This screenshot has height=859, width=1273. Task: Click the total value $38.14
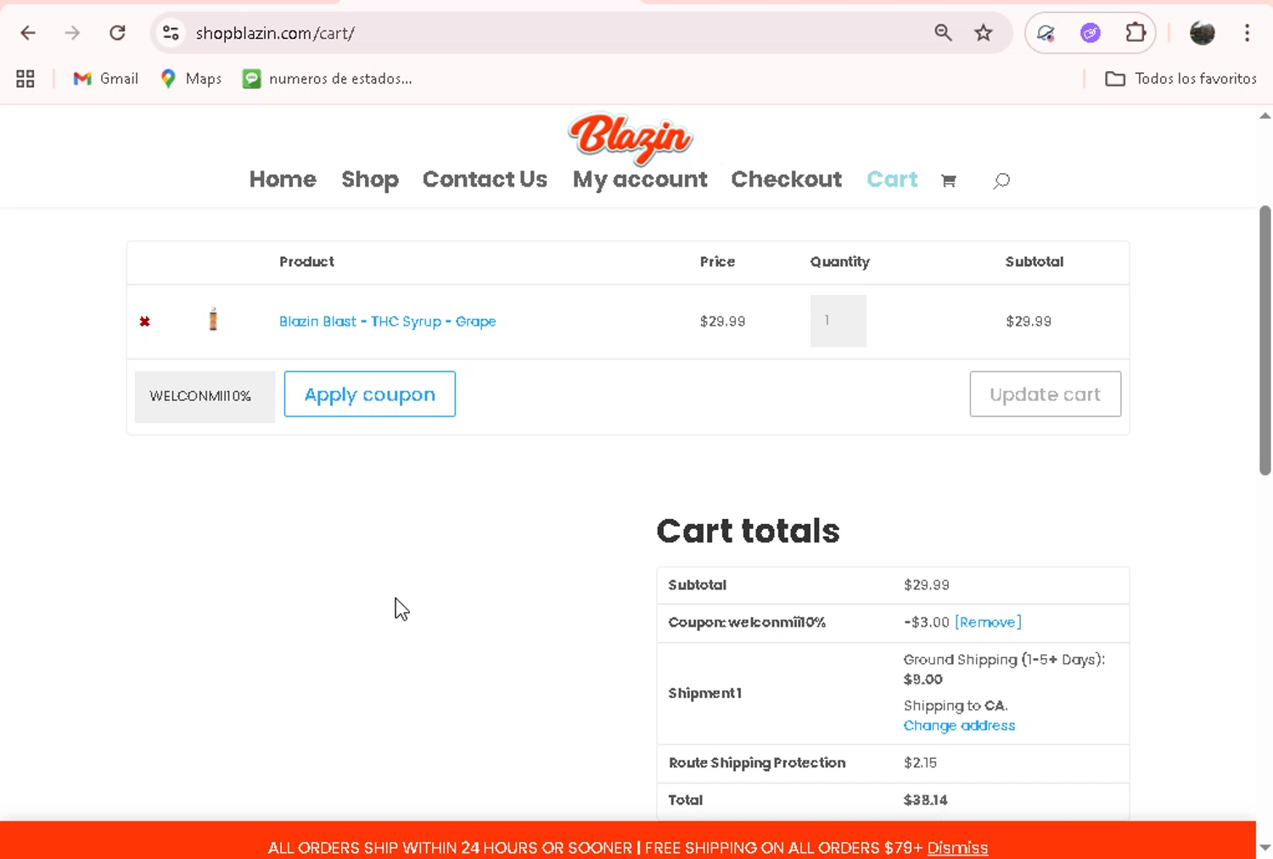926,800
